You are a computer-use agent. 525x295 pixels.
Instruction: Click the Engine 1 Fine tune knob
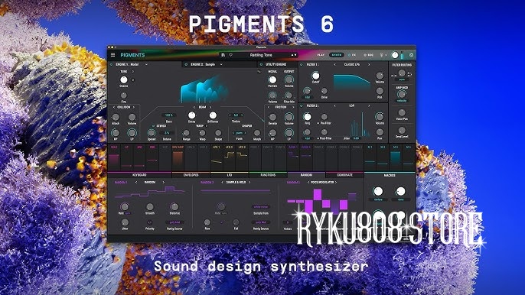124,96
